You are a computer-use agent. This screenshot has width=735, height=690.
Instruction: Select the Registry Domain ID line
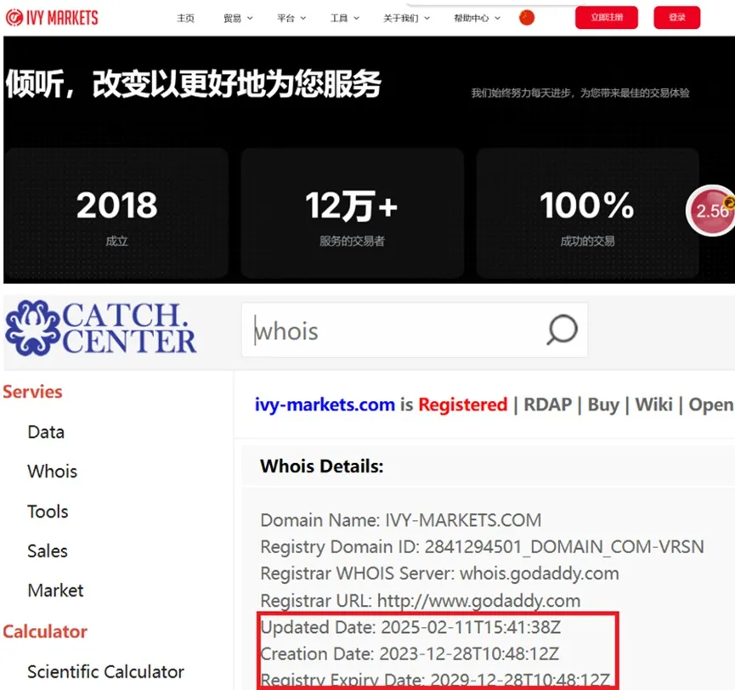[482, 546]
